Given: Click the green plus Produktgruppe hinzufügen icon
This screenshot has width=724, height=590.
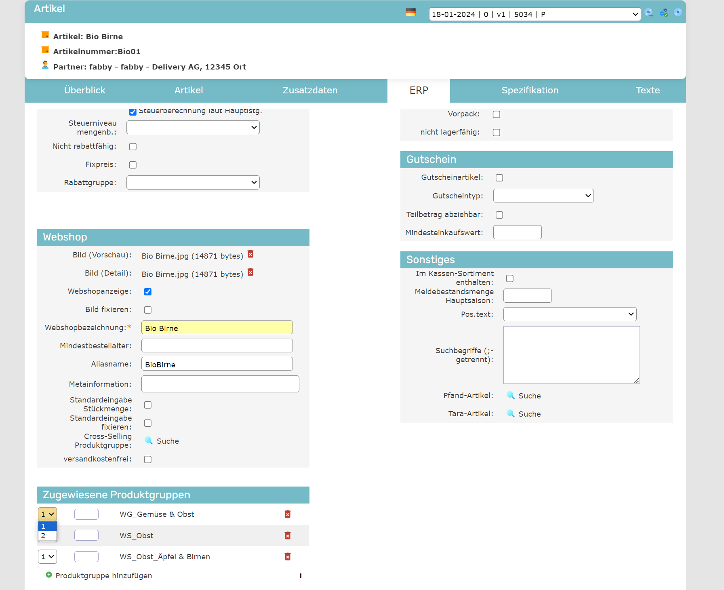Looking at the screenshot, I should pos(49,575).
